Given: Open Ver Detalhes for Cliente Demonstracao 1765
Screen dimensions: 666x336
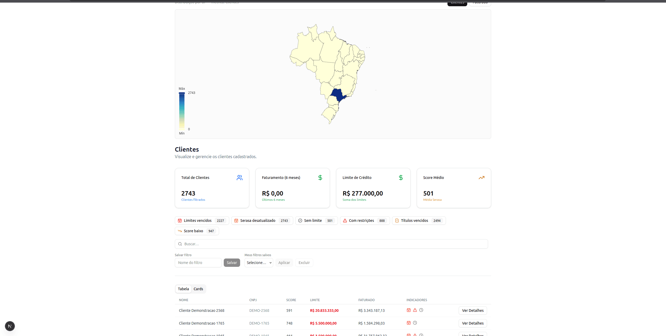Looking at the screenshot, I should point(473,323).
